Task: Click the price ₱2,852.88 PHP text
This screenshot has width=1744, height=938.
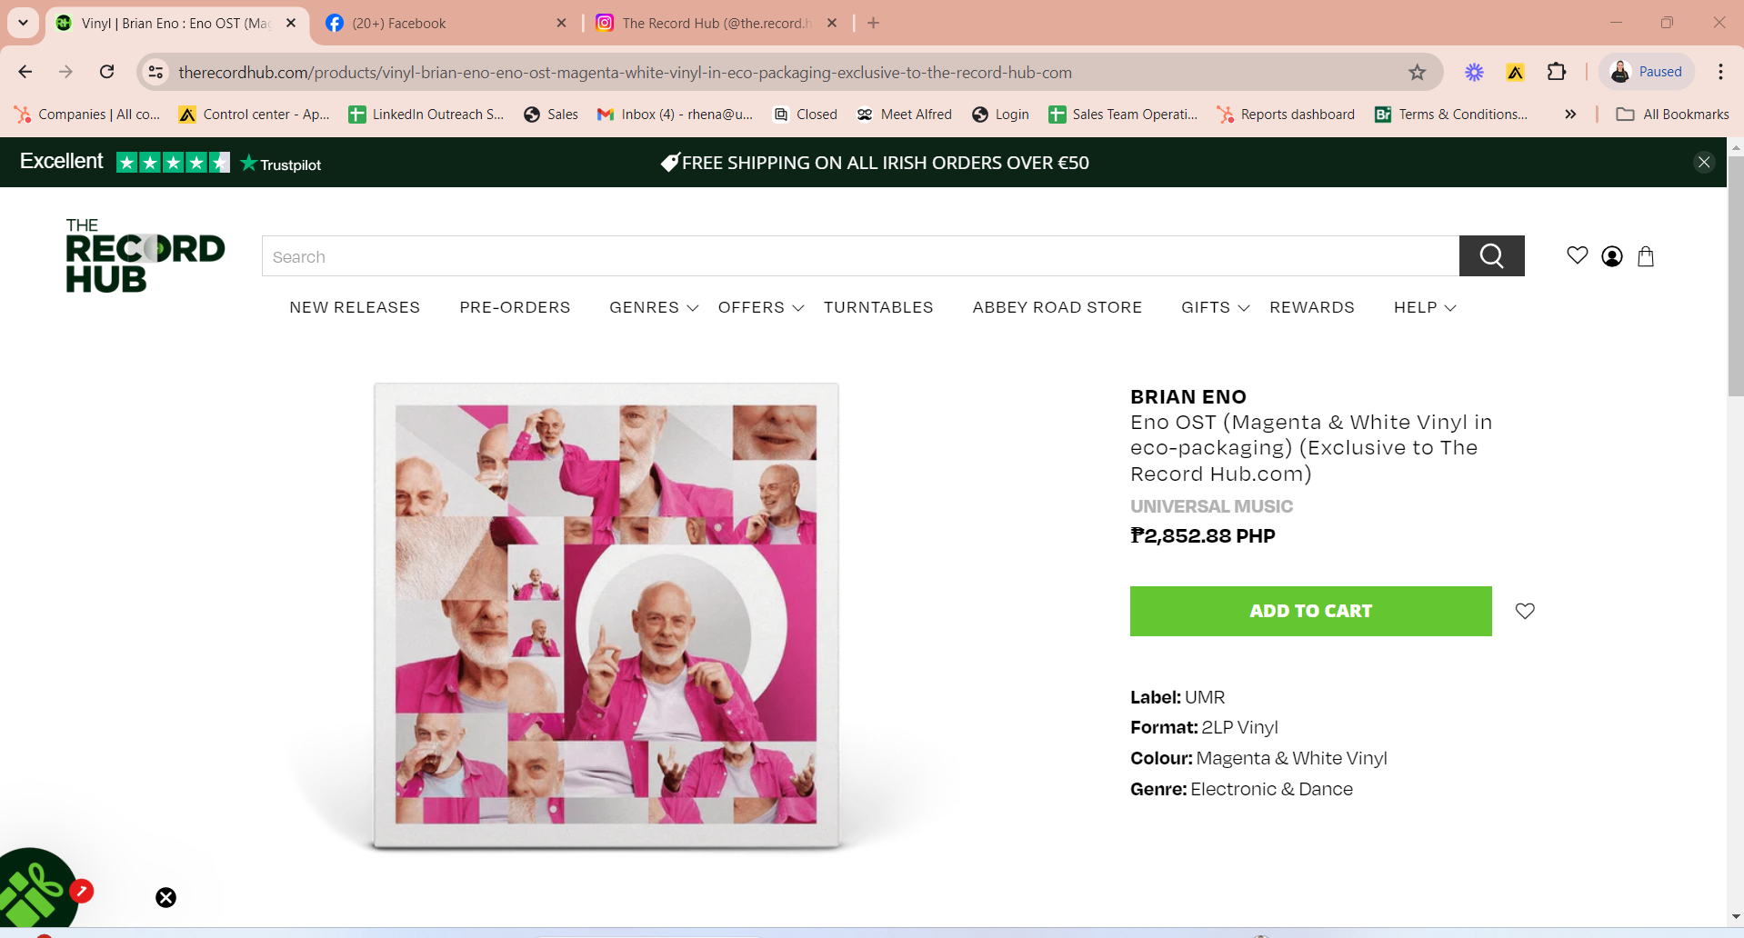Action: click(1202, 535)
